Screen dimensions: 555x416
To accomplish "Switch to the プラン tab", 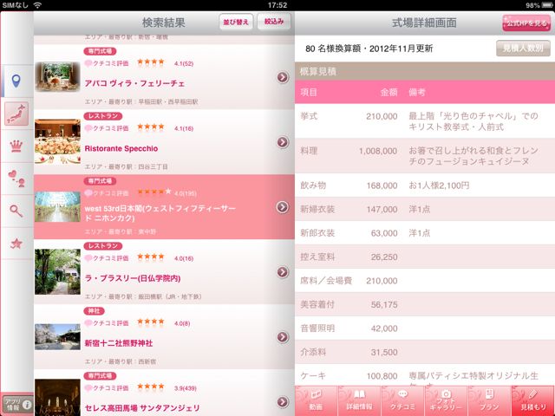I will [489, 400].
